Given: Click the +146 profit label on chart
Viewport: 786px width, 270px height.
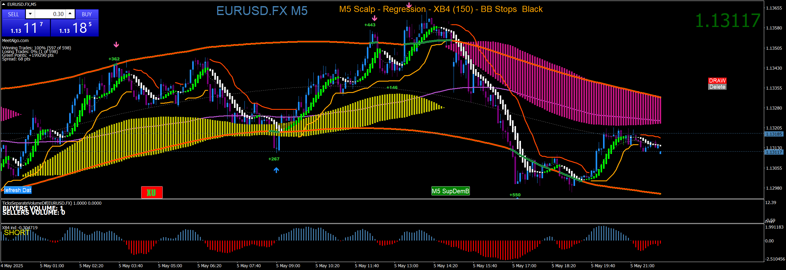Looking at the screenshot, I should pyautogui.click(x=392, y=87).
